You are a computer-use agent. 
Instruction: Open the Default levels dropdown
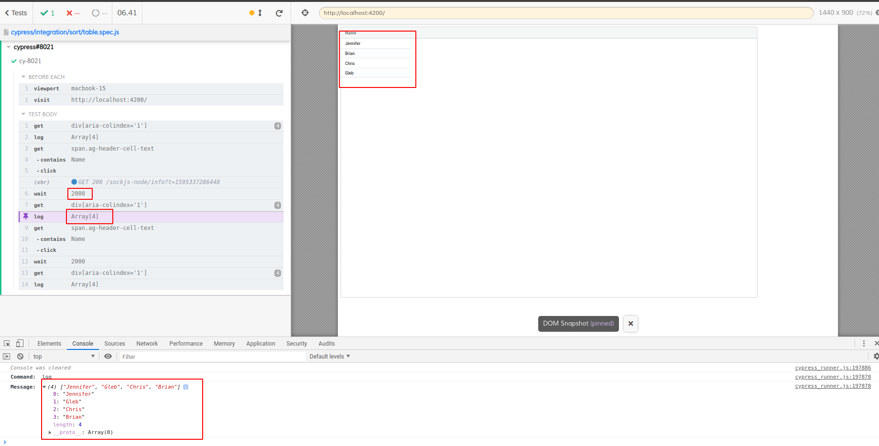point(329,356)
